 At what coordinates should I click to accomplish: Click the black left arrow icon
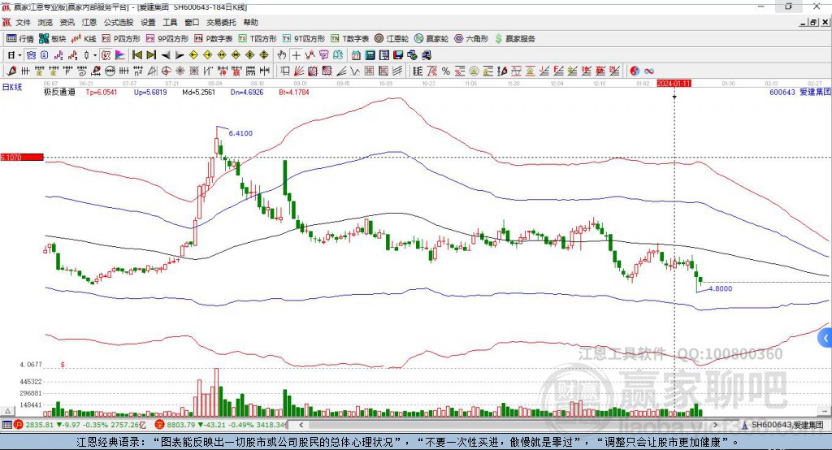(166, 55)
